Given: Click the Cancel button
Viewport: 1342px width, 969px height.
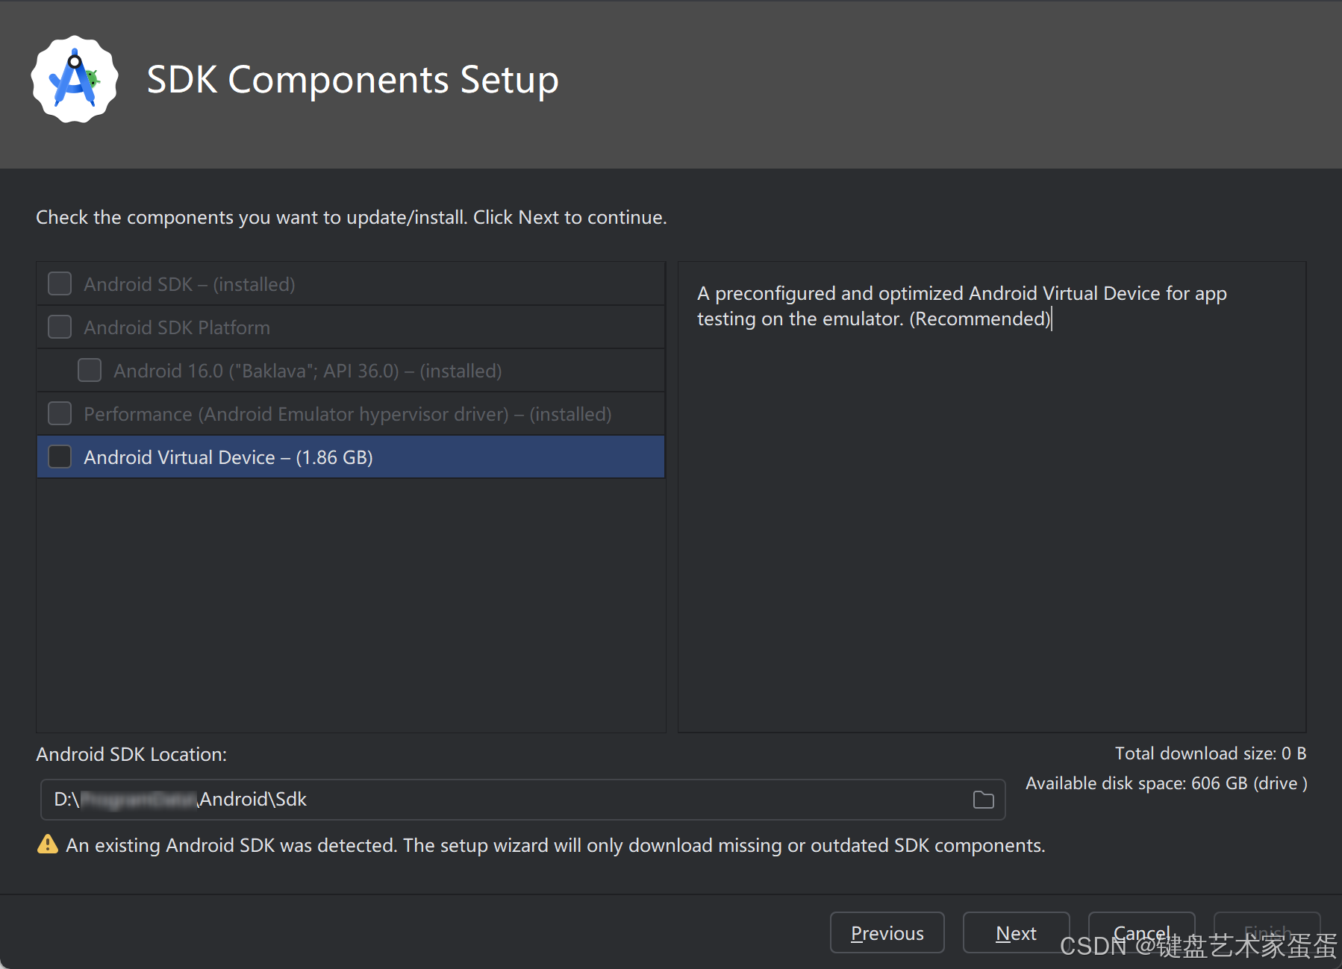Looking at the screenshot, I should tap(1142, 932).
